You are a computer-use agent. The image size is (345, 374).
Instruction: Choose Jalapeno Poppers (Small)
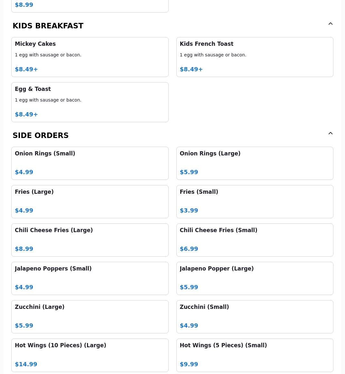tap(90, 278)
